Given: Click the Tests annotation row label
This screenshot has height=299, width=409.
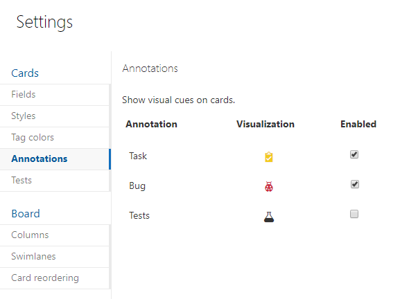Looking at the screenshot, I should (139, 216).
